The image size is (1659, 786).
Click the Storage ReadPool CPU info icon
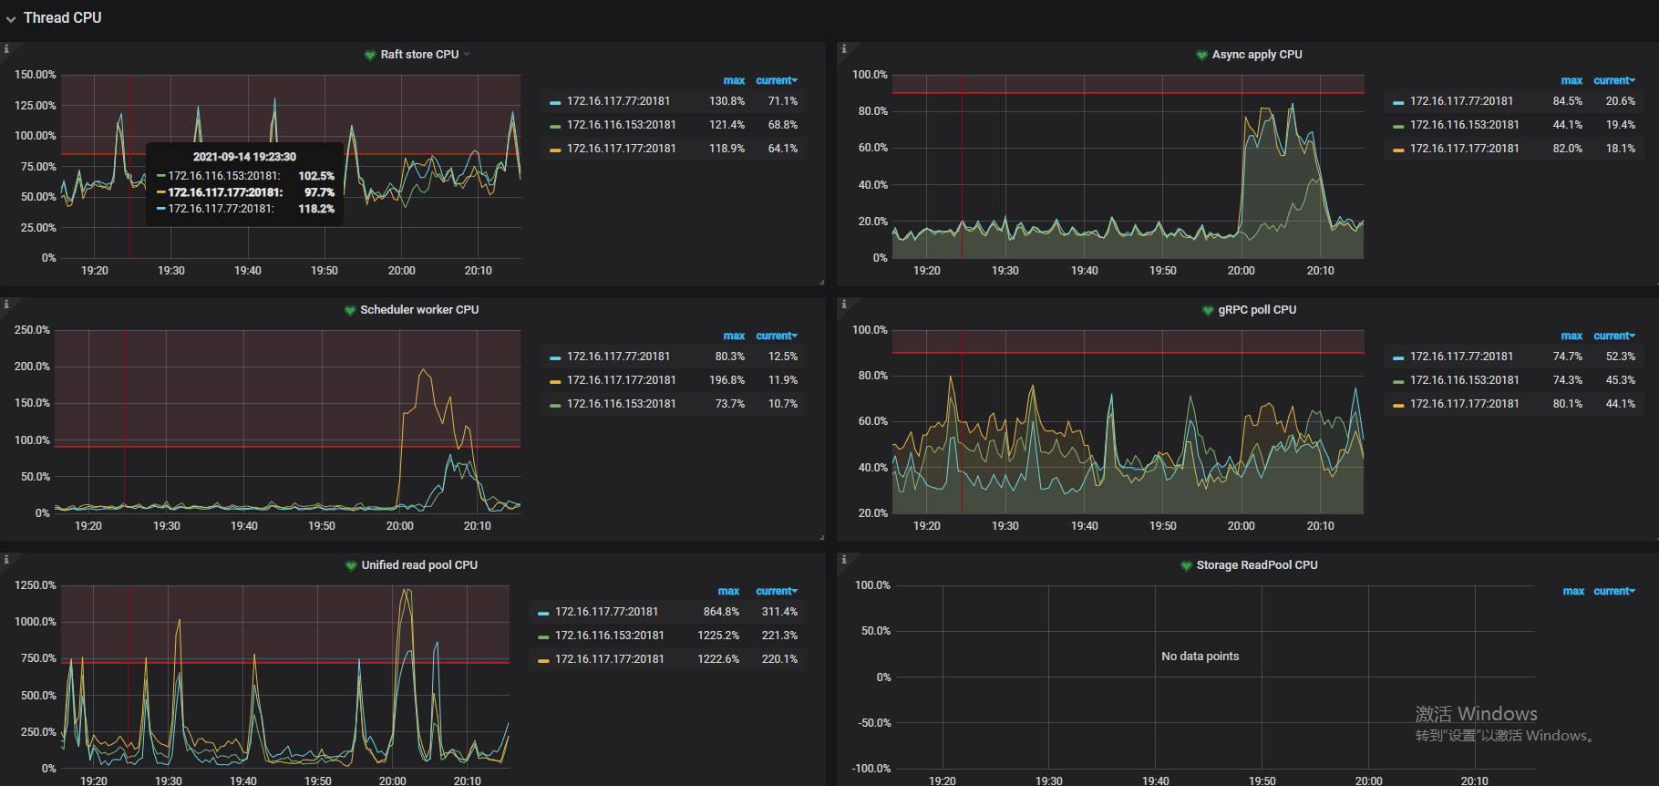tap(844, 560)
